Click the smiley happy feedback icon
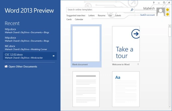Viewport: 172px width, 111px height. tap(167, 10)
